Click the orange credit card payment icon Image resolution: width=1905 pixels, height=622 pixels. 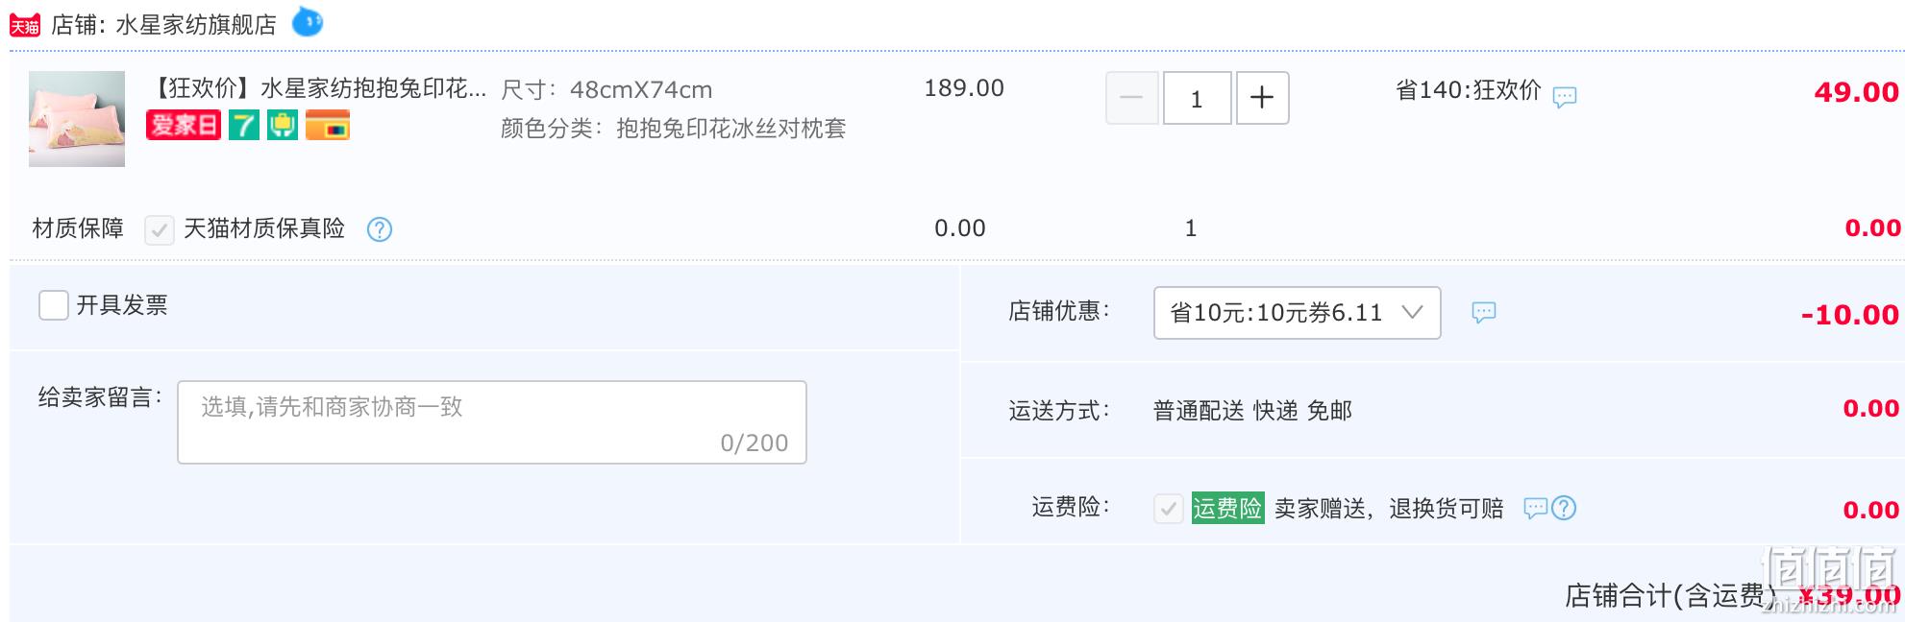click(x=328, y=125)
